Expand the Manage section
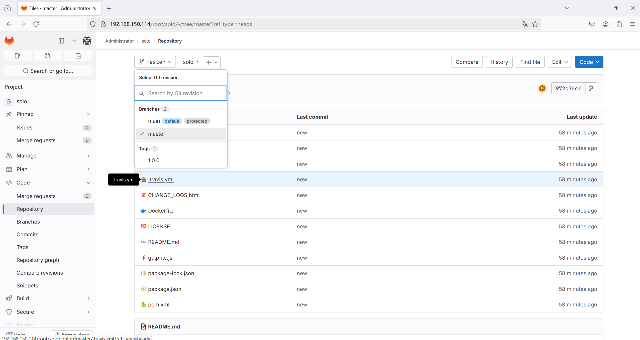 88,156
